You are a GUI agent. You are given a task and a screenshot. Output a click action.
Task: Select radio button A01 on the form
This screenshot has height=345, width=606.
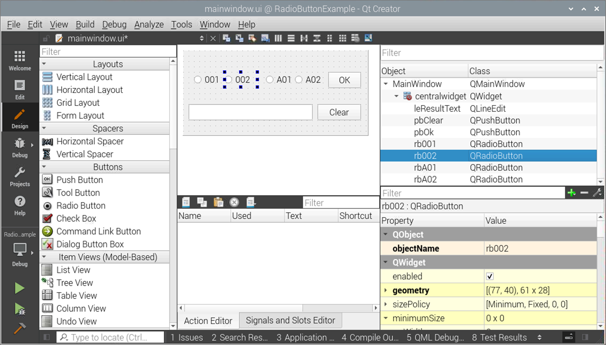pyautogui.click(x=279, y=80)
